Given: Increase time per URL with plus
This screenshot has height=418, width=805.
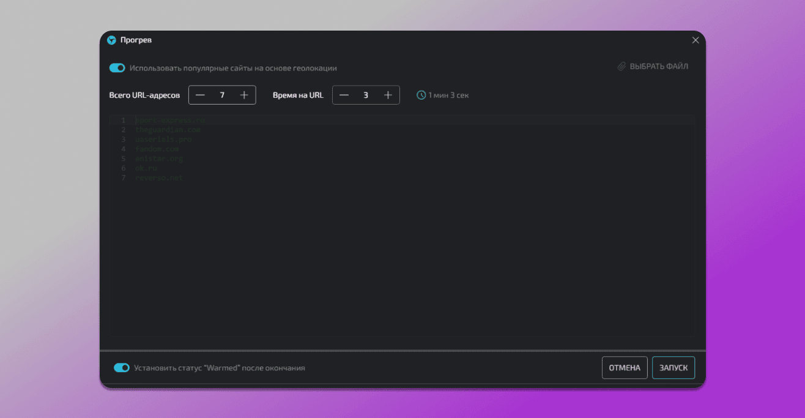Looking at the screenshot, I should pyautogui.click(x=388, y=95).
